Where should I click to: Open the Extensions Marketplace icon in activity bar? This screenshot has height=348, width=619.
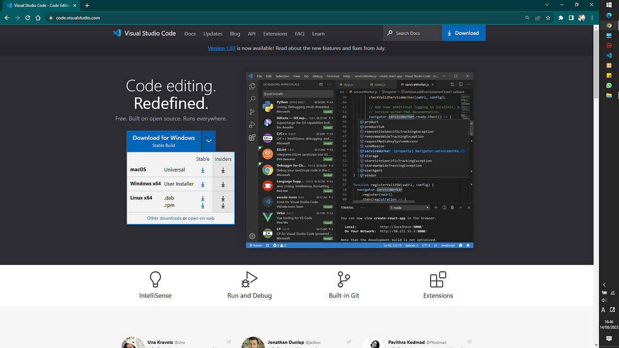click(x=252, y=137)
